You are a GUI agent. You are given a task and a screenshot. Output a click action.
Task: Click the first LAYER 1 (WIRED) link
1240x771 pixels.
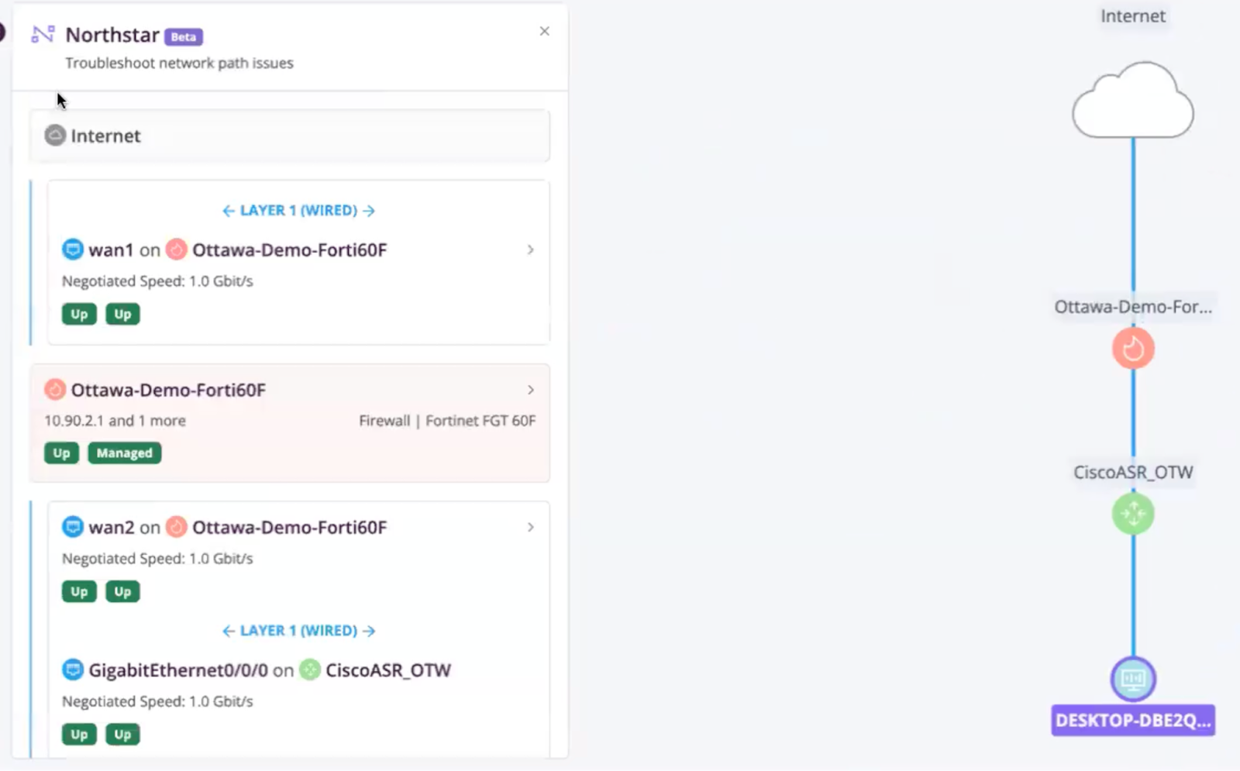(298, 210)
